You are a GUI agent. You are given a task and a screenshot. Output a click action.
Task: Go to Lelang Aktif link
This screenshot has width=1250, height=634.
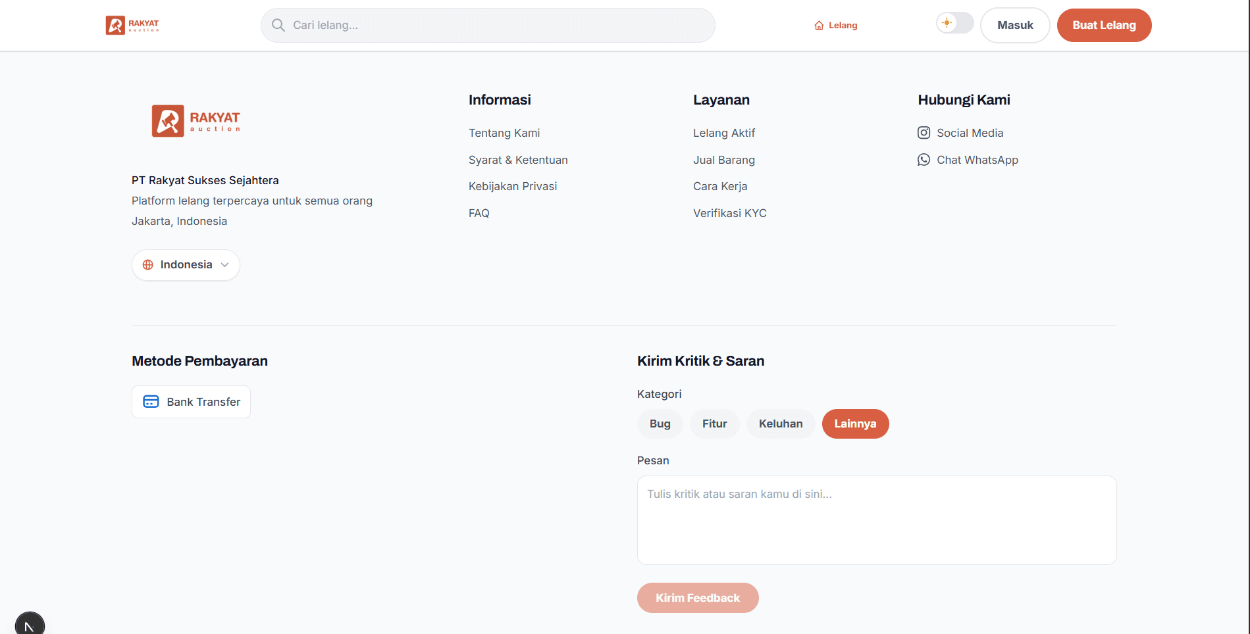[x=724, y=133]
